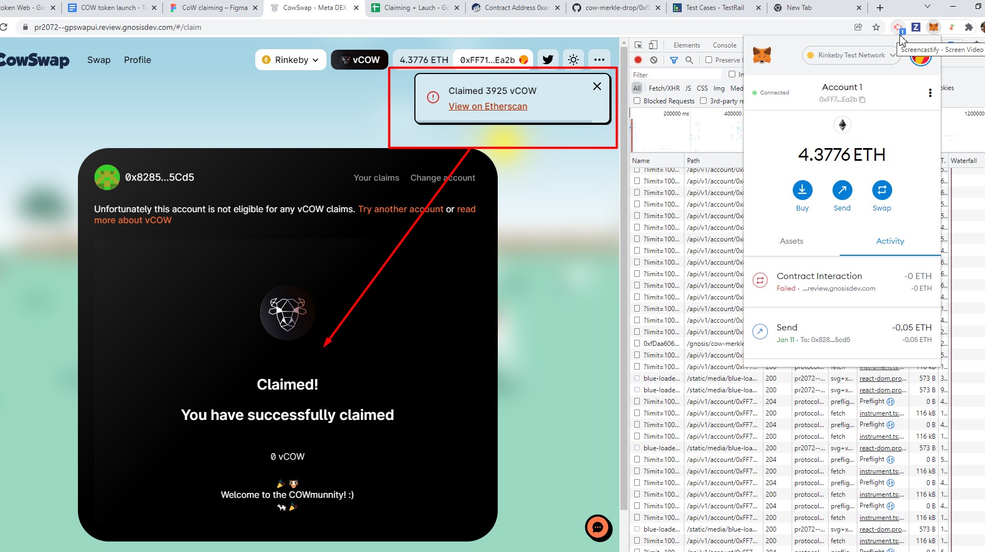985x552 pixels.
Task: Toggle the network filter funnel icon
Action: [674, 60]
